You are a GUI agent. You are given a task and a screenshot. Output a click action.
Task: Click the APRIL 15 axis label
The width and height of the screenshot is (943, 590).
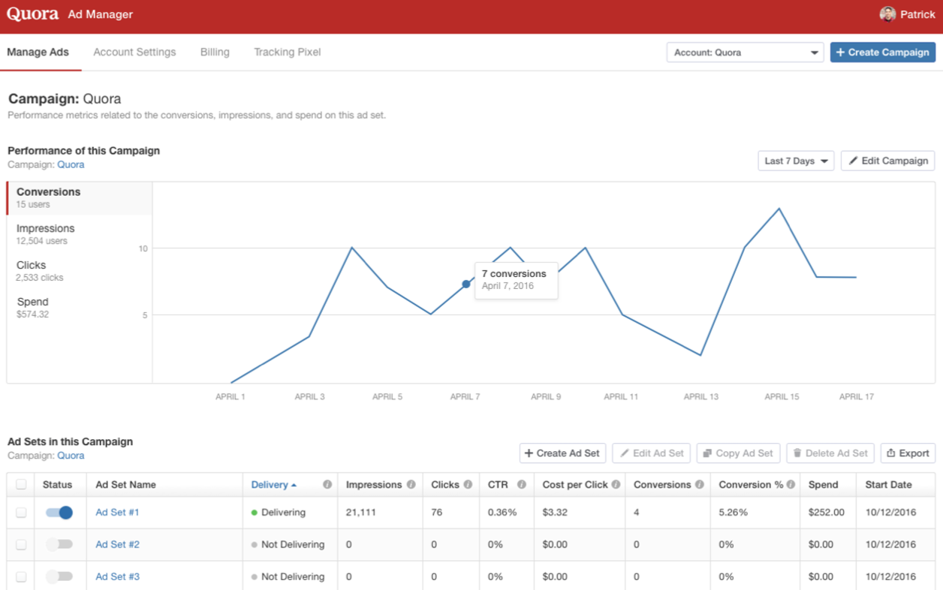click(782, 397)
